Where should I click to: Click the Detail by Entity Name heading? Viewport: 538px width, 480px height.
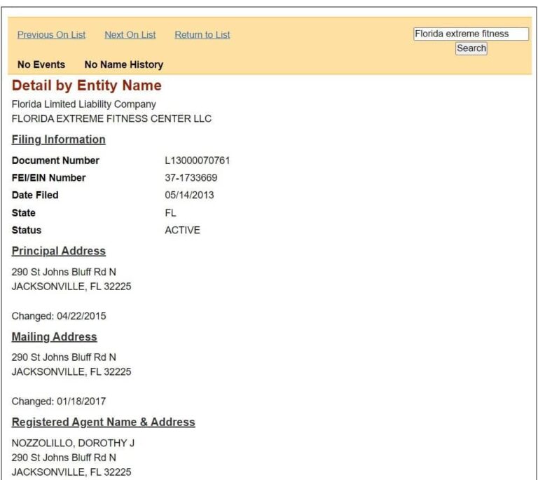tap(86, 85)
